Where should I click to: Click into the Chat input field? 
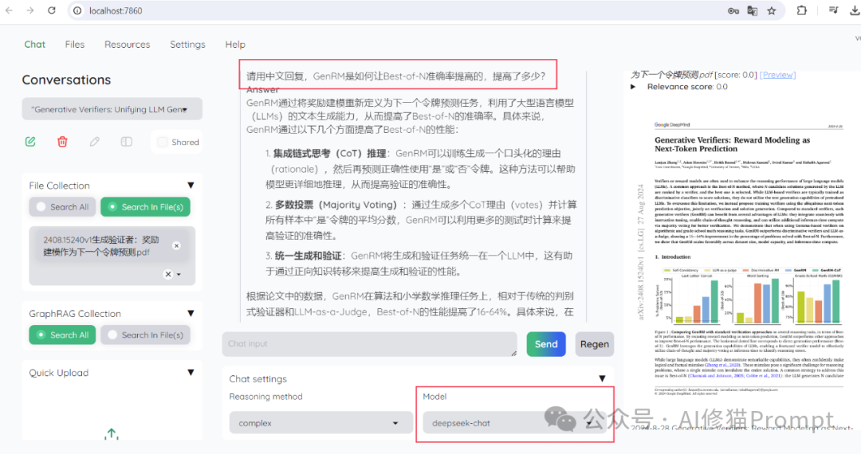tap(370, 344)
